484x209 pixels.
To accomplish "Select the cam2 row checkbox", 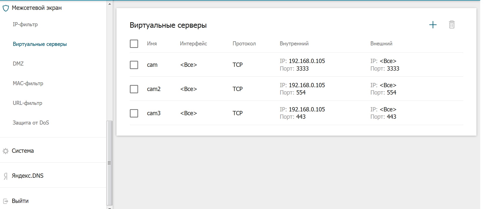I will tap(134, 89).
